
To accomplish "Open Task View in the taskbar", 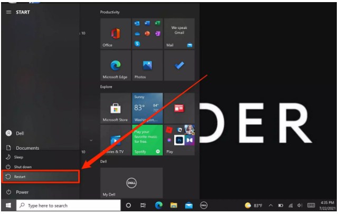I will tap(143, 206).
